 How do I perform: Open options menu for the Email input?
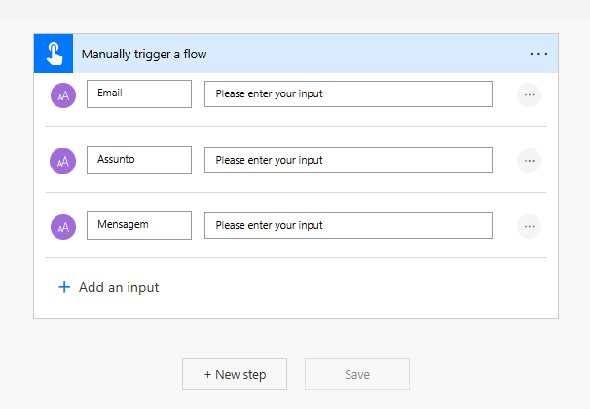pyautogui.click(x=529, y=94)
